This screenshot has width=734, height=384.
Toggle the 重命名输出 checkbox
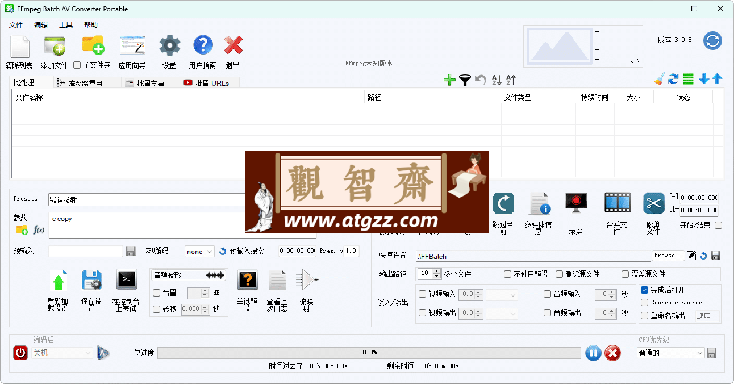click(644, 315)
